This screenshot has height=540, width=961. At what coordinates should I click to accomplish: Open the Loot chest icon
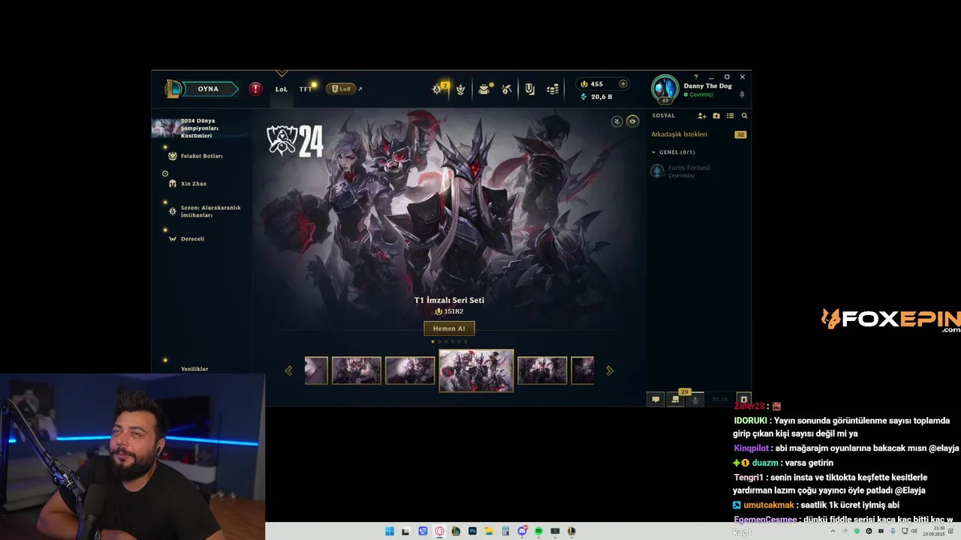coord(484,89)
